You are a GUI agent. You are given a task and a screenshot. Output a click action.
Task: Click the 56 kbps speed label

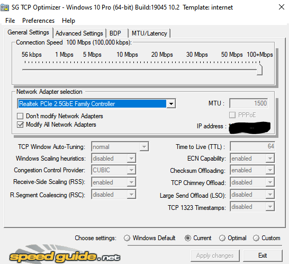click(x=32, y=55)
